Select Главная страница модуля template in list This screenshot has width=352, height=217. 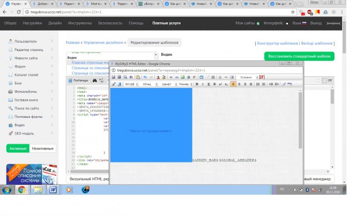pos(90,63)
